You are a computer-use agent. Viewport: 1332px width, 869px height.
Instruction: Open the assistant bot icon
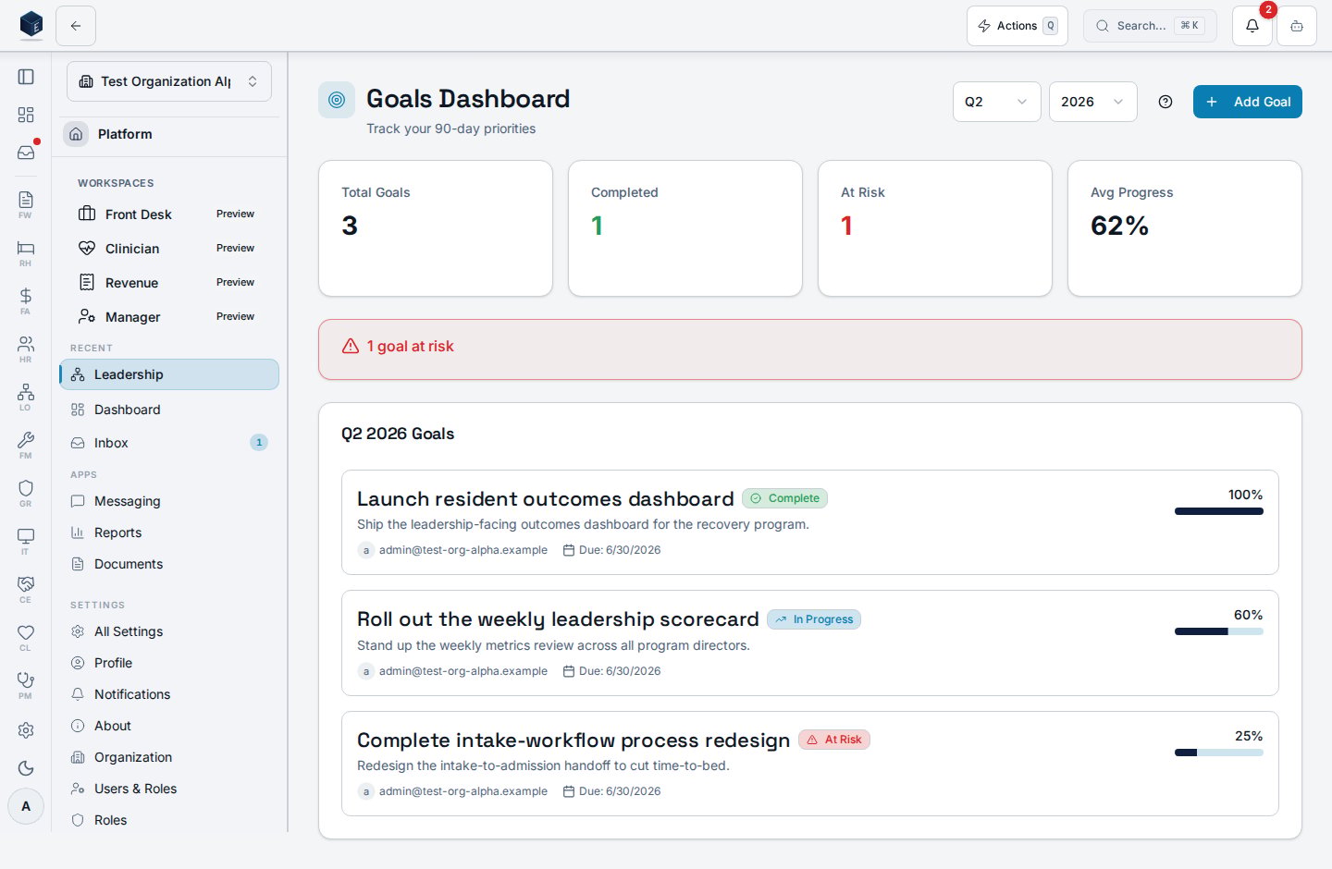(x=1297, y=26)
